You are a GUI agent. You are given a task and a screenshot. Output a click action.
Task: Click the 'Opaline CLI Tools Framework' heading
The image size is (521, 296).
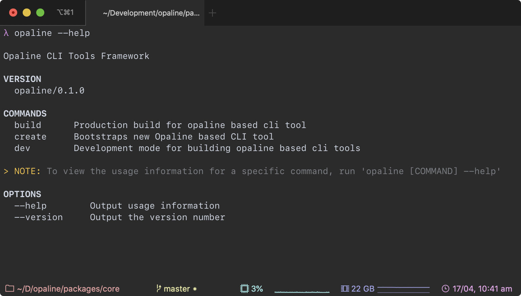[x=76, y=56]
